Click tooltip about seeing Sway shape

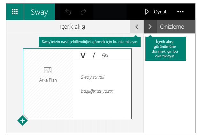[89, 42]
